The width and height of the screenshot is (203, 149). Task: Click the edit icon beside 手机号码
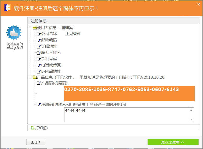(x=39, y=59)
